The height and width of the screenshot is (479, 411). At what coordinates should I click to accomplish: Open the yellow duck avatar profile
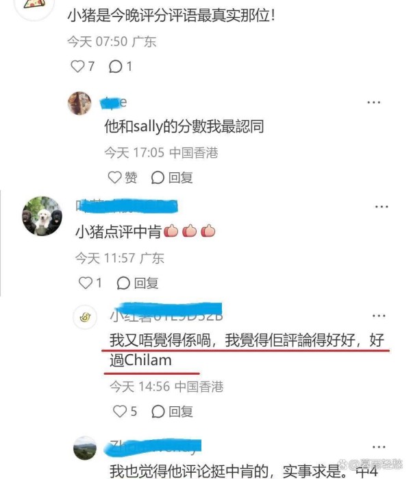(x=85, y=317)
